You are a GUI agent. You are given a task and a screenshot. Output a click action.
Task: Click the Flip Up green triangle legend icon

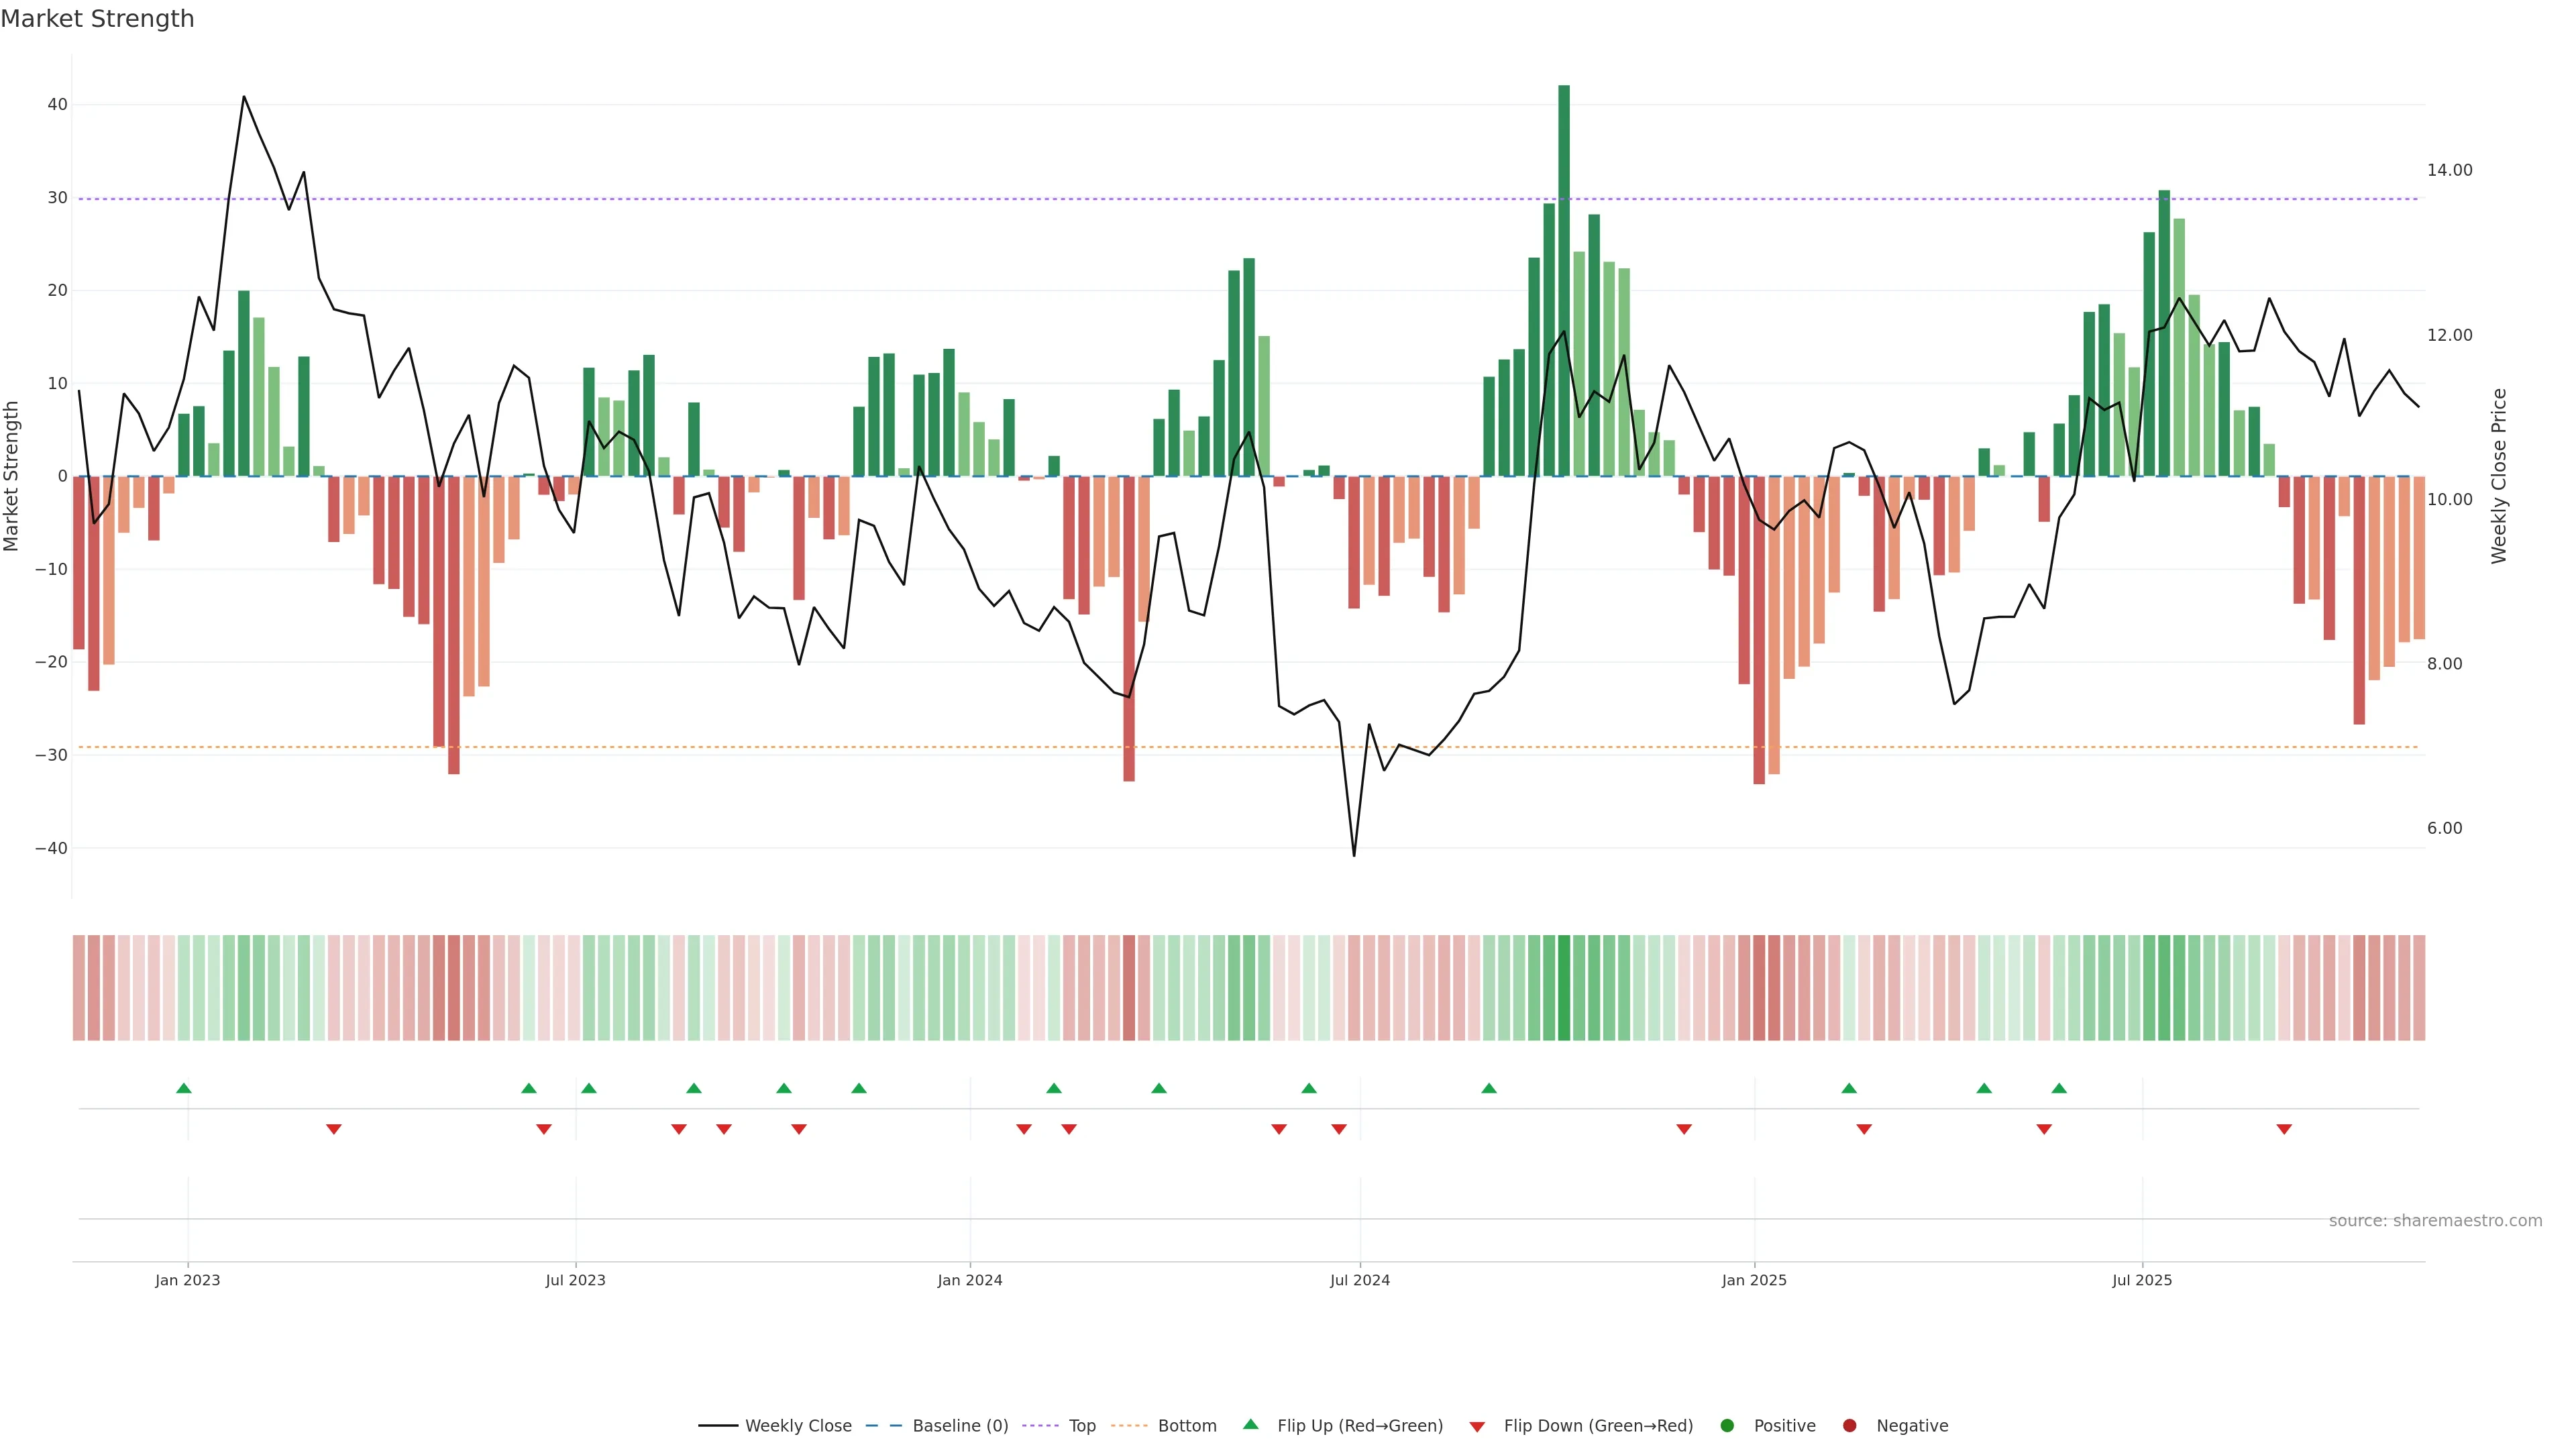1250,1424
